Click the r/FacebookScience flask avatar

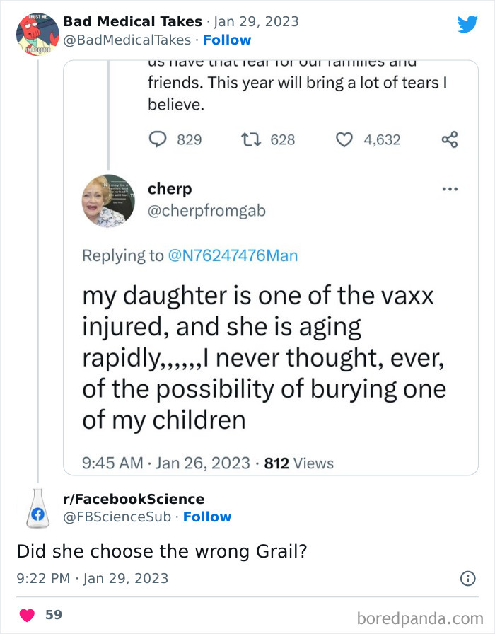(37, 508)
